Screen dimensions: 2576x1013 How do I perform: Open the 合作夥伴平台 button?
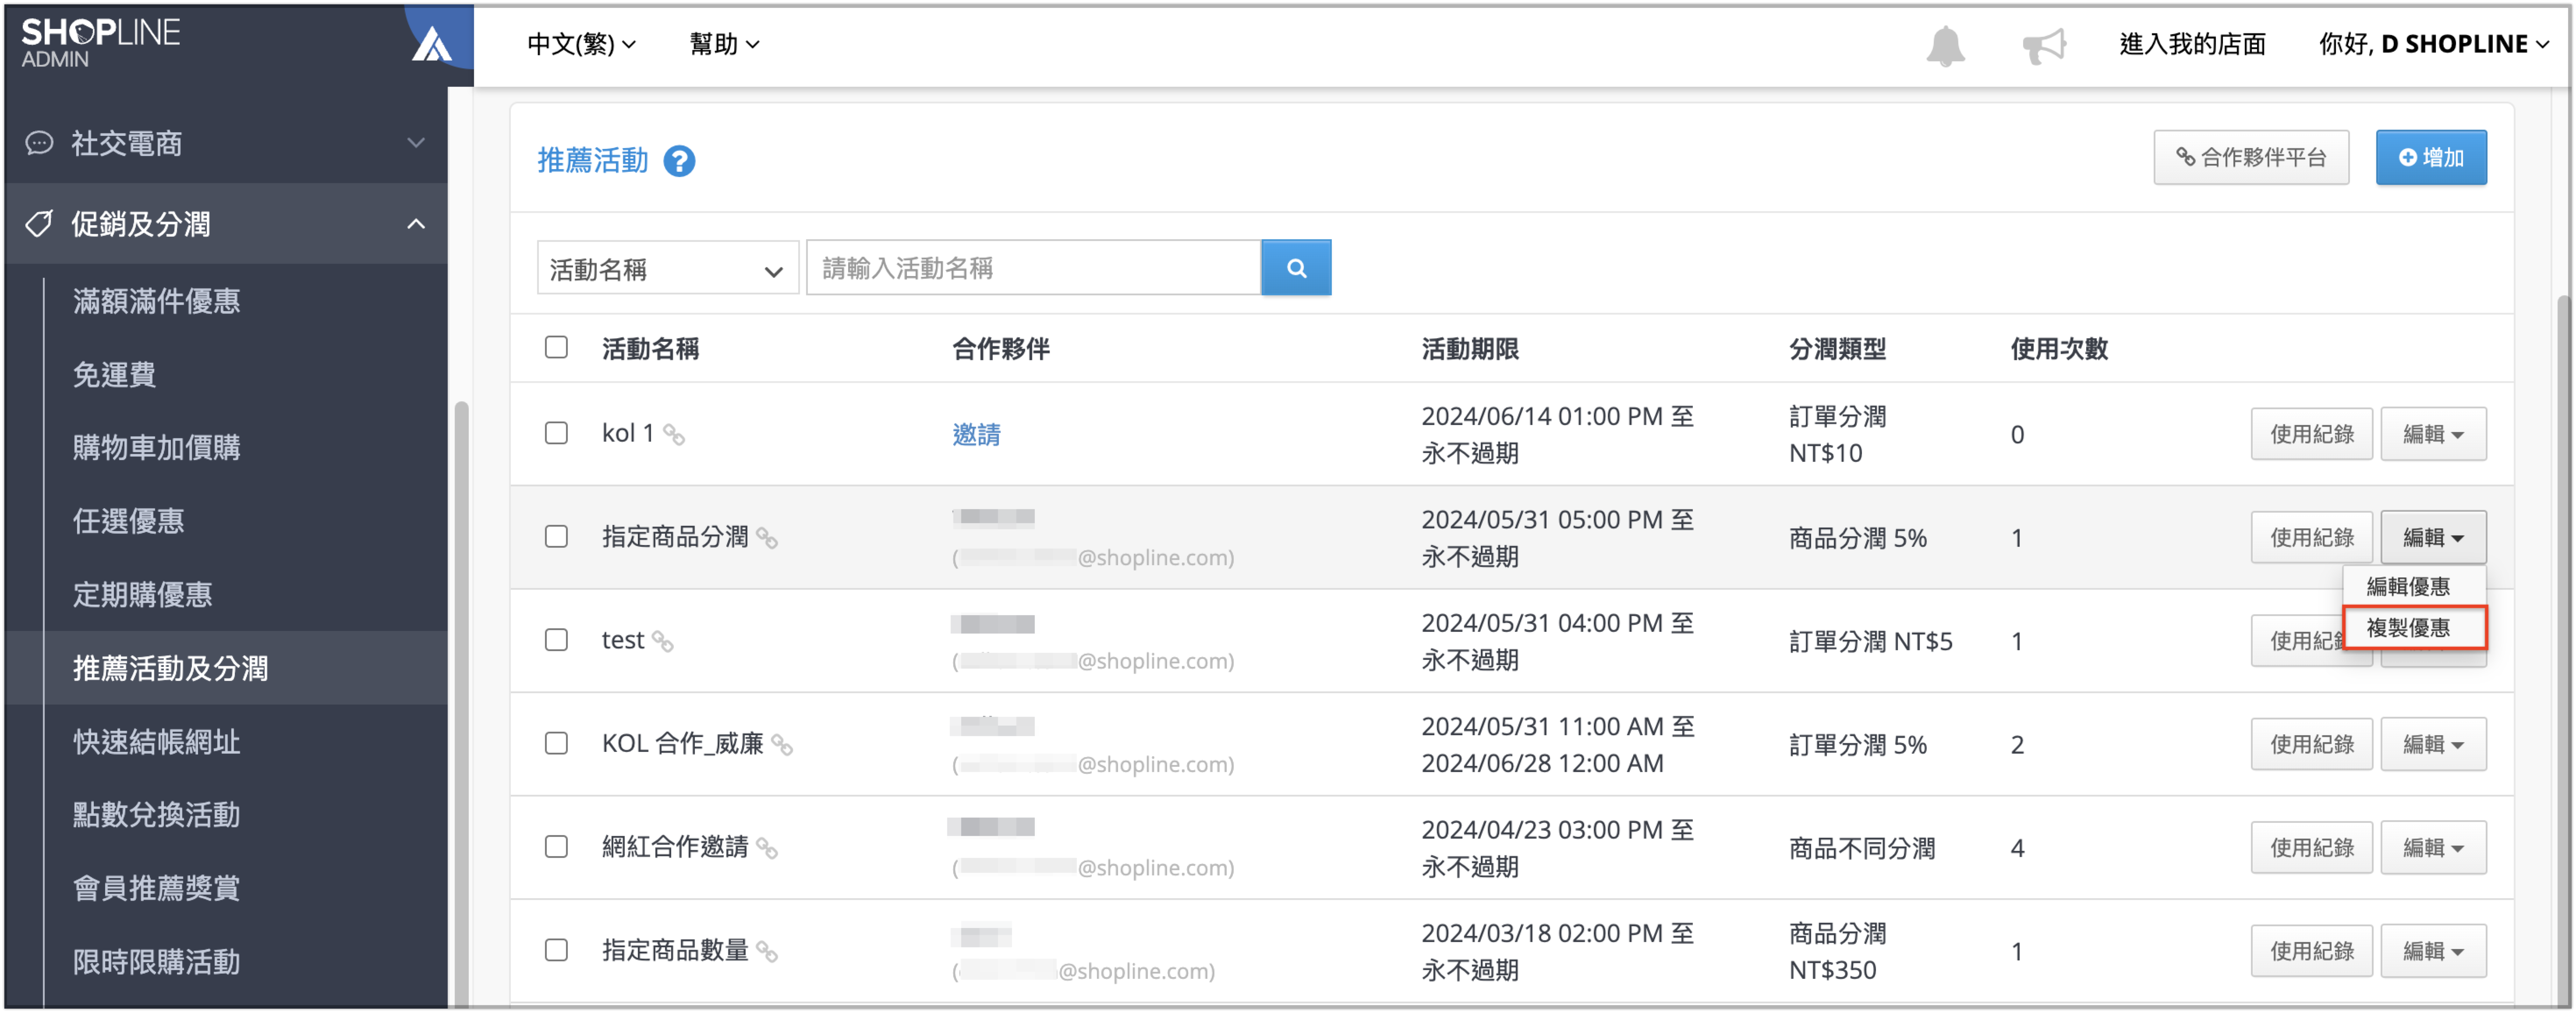coord(2251,157)
